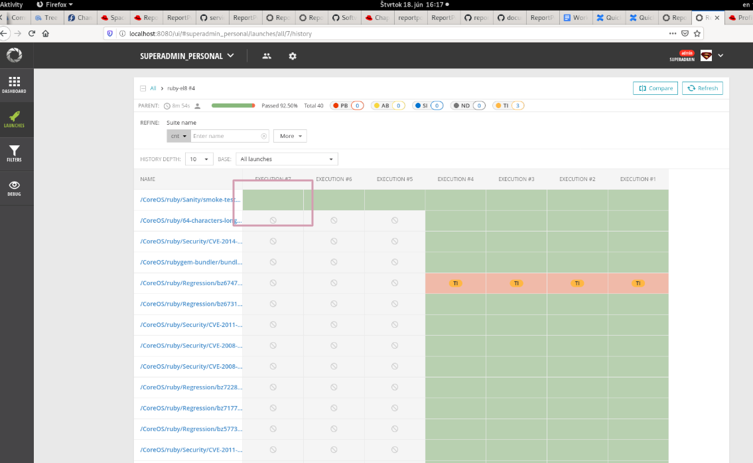Open project members via the people icon
The height and width of the screenshot is (463, 753).
(266, 56)
